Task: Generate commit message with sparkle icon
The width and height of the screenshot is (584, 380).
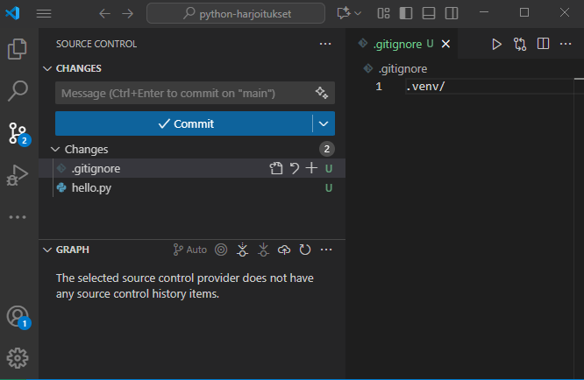Action: (321, 93)
